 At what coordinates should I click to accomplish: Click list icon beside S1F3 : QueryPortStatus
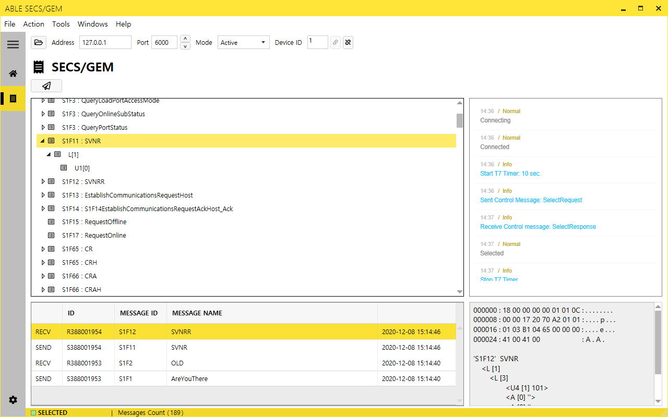tap(51, 127)
